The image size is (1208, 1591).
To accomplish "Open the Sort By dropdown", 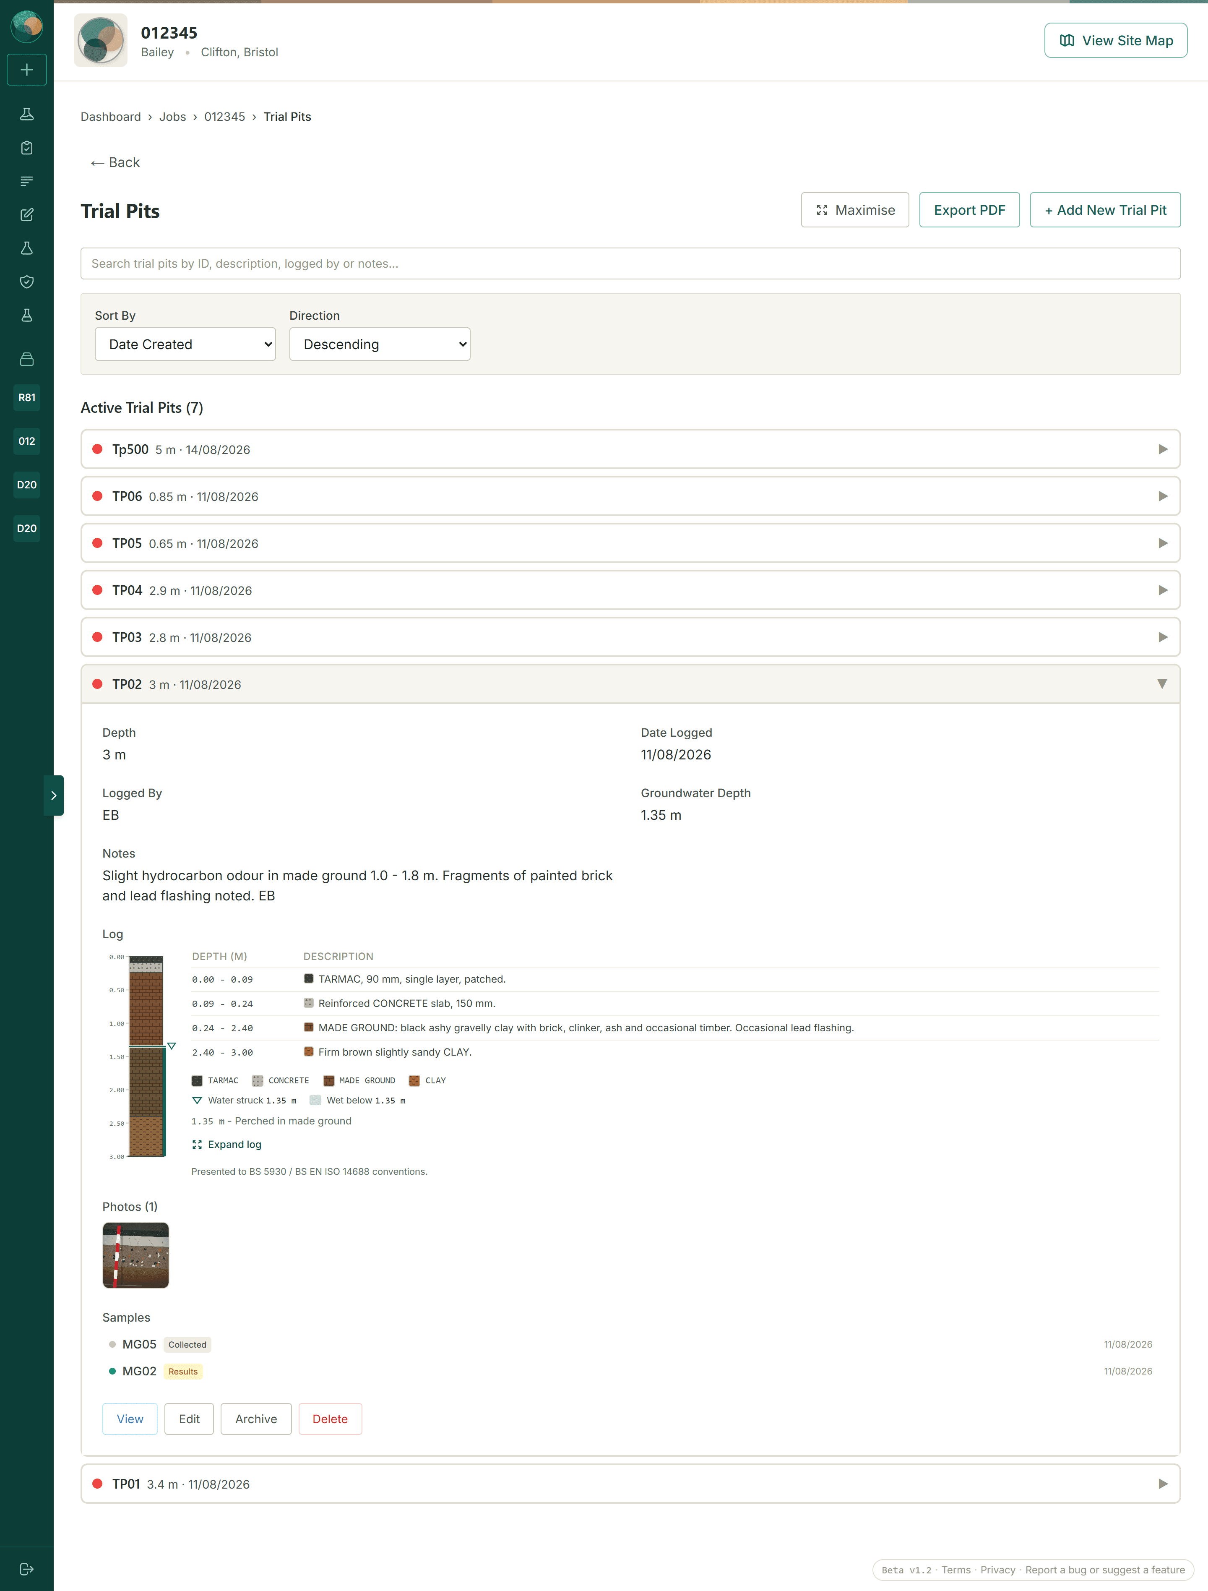I will [185, 344].
